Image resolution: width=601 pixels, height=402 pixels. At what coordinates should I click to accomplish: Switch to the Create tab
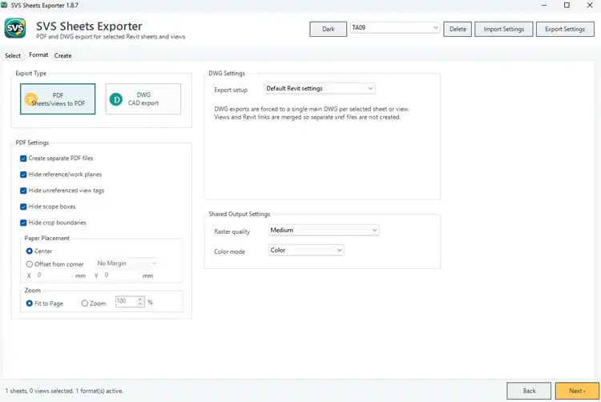(63, 55)
